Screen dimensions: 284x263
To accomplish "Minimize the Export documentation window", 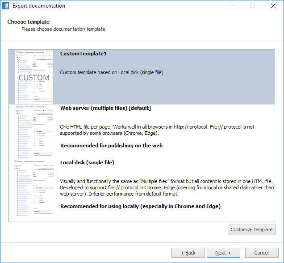I will pyautogui.click(x=232, y=6).
